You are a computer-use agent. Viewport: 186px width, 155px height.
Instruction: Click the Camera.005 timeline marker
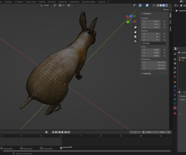[66, 148]
